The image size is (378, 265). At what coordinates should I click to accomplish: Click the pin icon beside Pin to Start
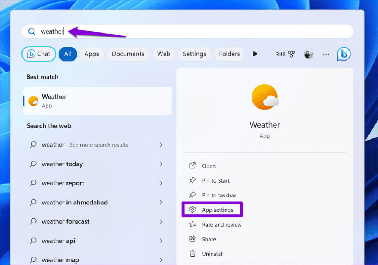192,180
